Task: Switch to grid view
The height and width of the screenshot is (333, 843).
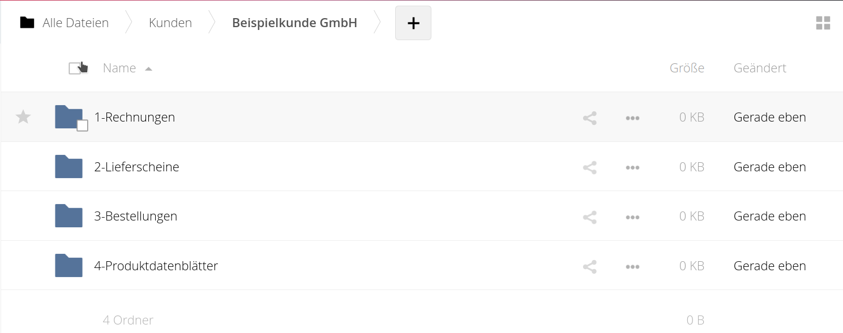Action: click(x=823, y=23)
